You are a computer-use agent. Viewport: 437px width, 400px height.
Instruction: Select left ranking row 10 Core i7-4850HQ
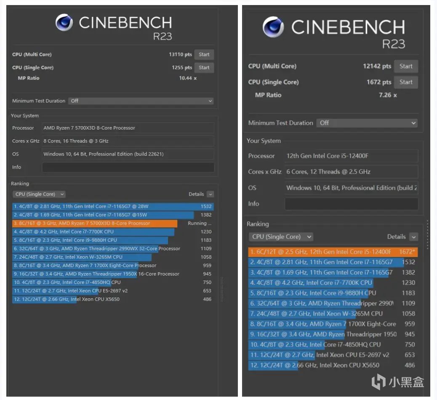113,282
